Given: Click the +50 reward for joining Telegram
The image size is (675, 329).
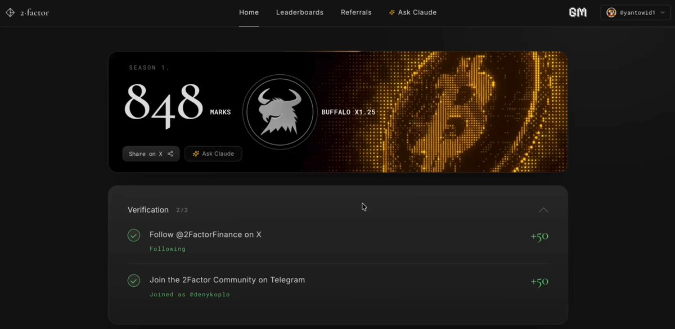Looking at the screenshot, I should pos(539,281).
